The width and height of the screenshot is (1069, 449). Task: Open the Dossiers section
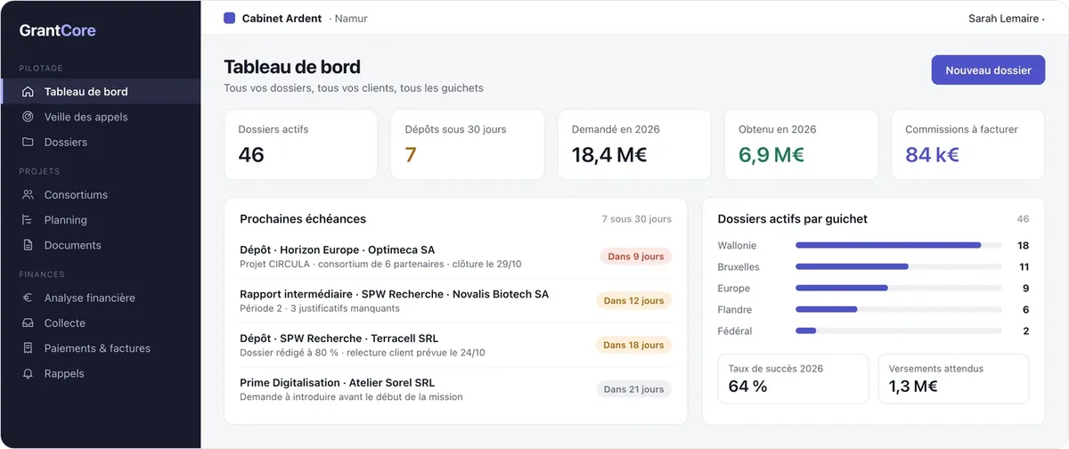[100, 142]
